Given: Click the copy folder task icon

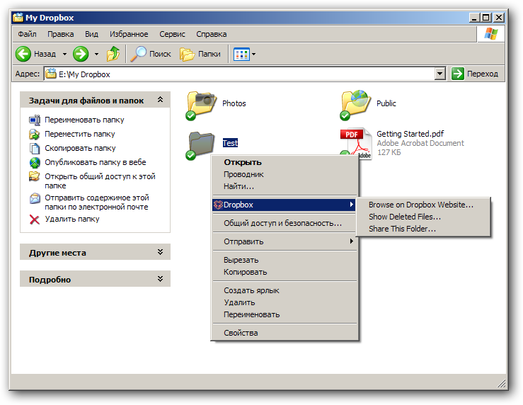Looking at the screenshot, I should (35, 148).
